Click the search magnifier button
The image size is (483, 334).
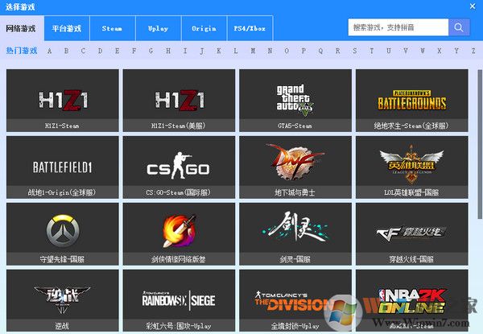click(x=459, y=27)
